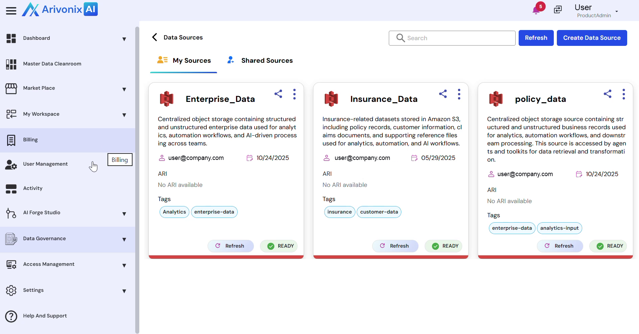This screenshot has width=639, height=334.
Task: Open Master Data Cleanroom in the sidebar
Action: click(x=52, y=64)
